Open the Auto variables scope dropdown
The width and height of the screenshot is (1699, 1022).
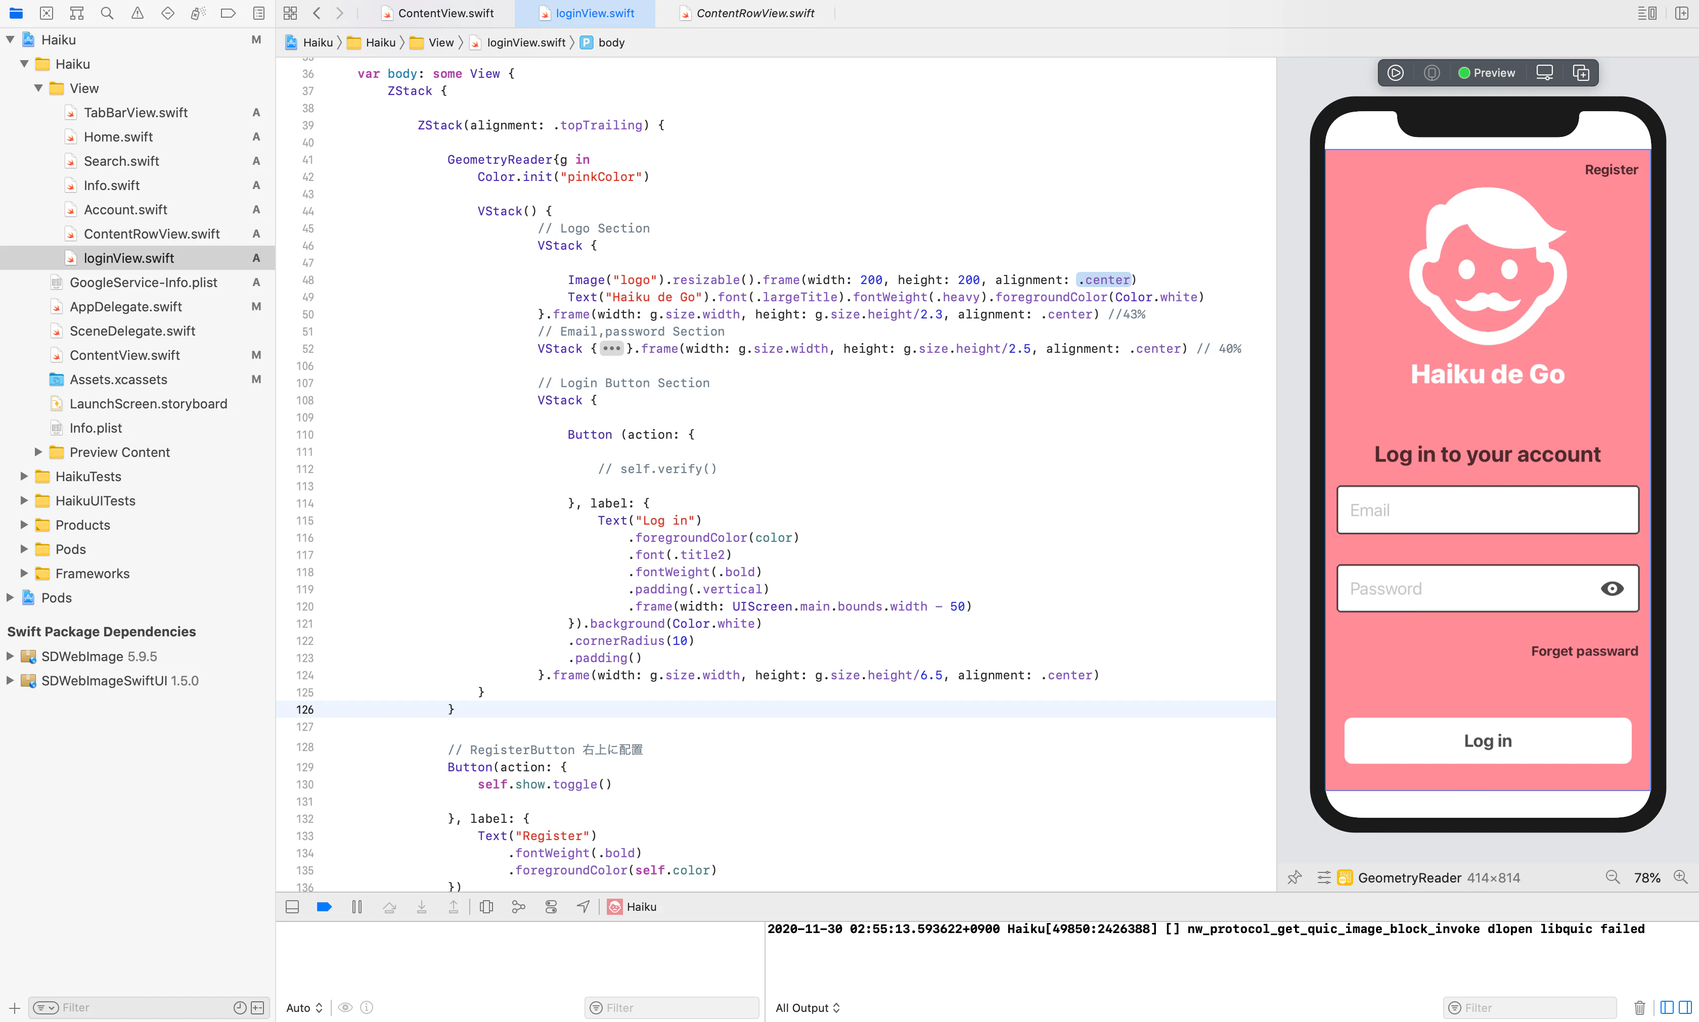click(x=304, y=1007)
